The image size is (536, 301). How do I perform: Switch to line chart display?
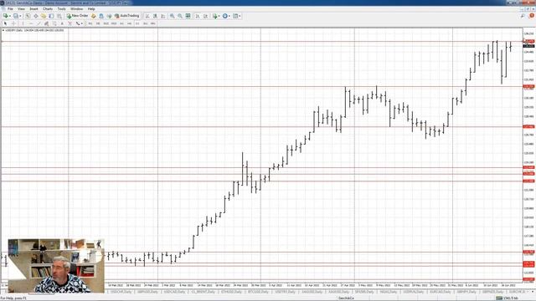click(163, 16)
